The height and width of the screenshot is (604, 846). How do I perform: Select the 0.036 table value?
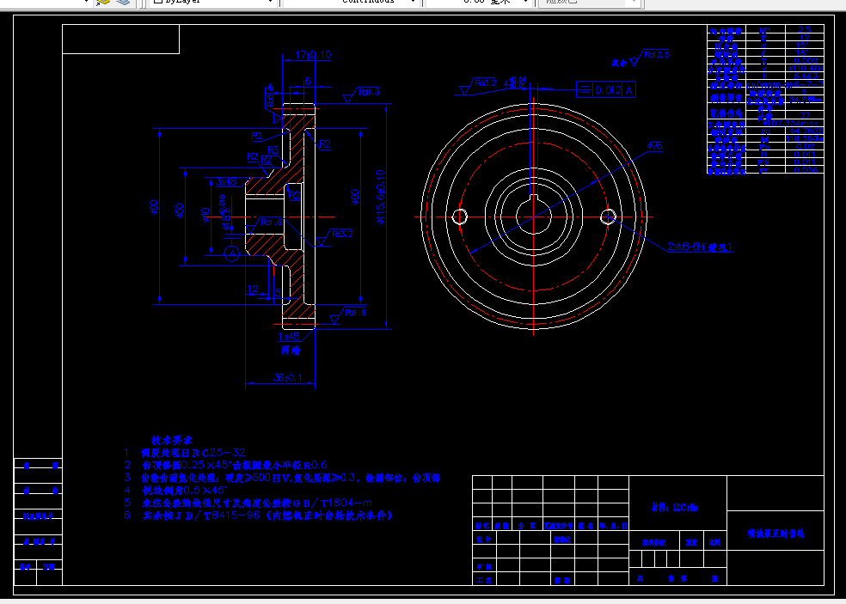(x=805, y=170)
